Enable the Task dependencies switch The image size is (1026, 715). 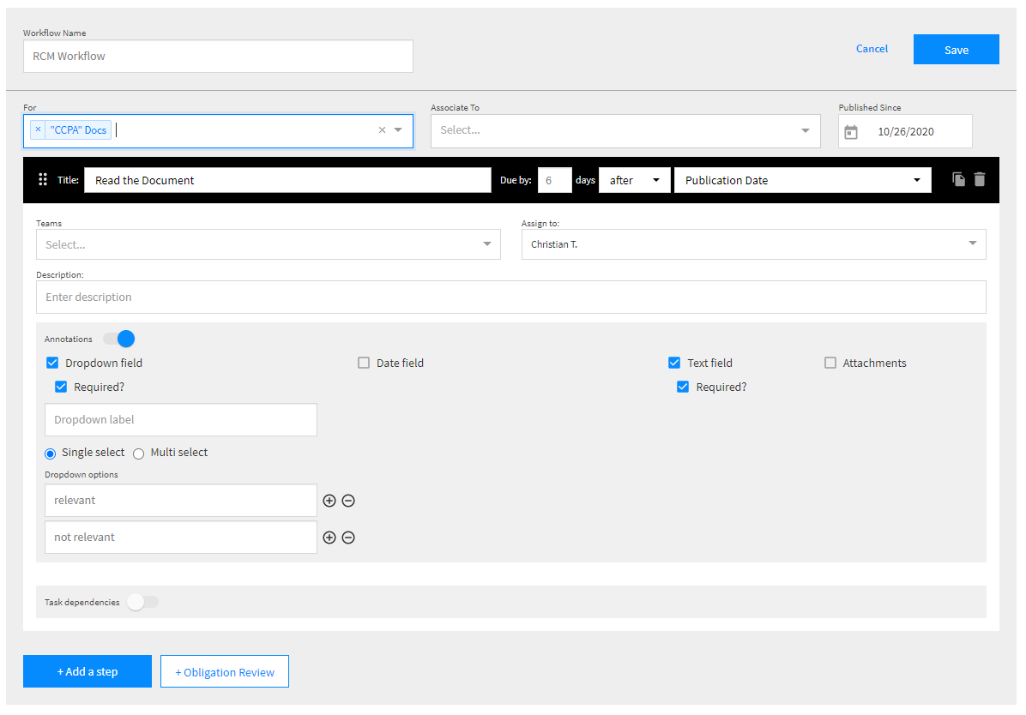click(142, 602)
